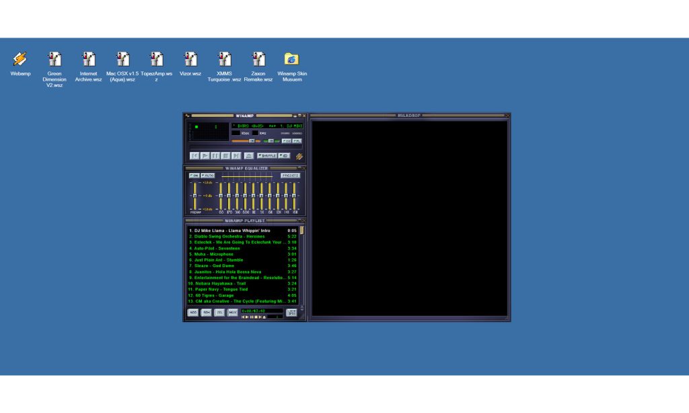Image resolution: width=689 pixels, height=413 pixels.
Task: Select track 7 Sleaze - God Damn
Action: pyautogui.click(x=242, y=266)
